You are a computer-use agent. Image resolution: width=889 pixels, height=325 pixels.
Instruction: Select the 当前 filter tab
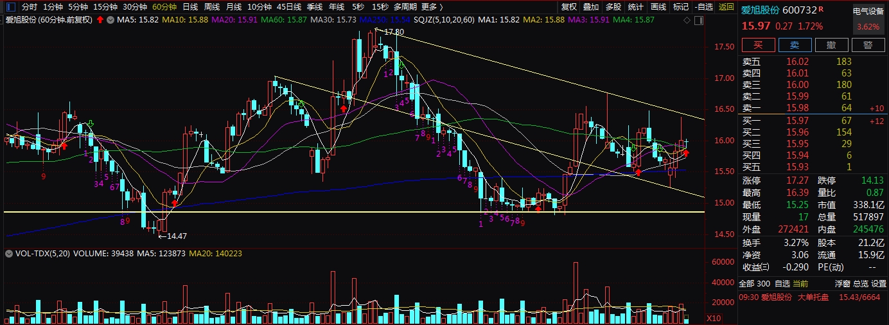(800, 283)
